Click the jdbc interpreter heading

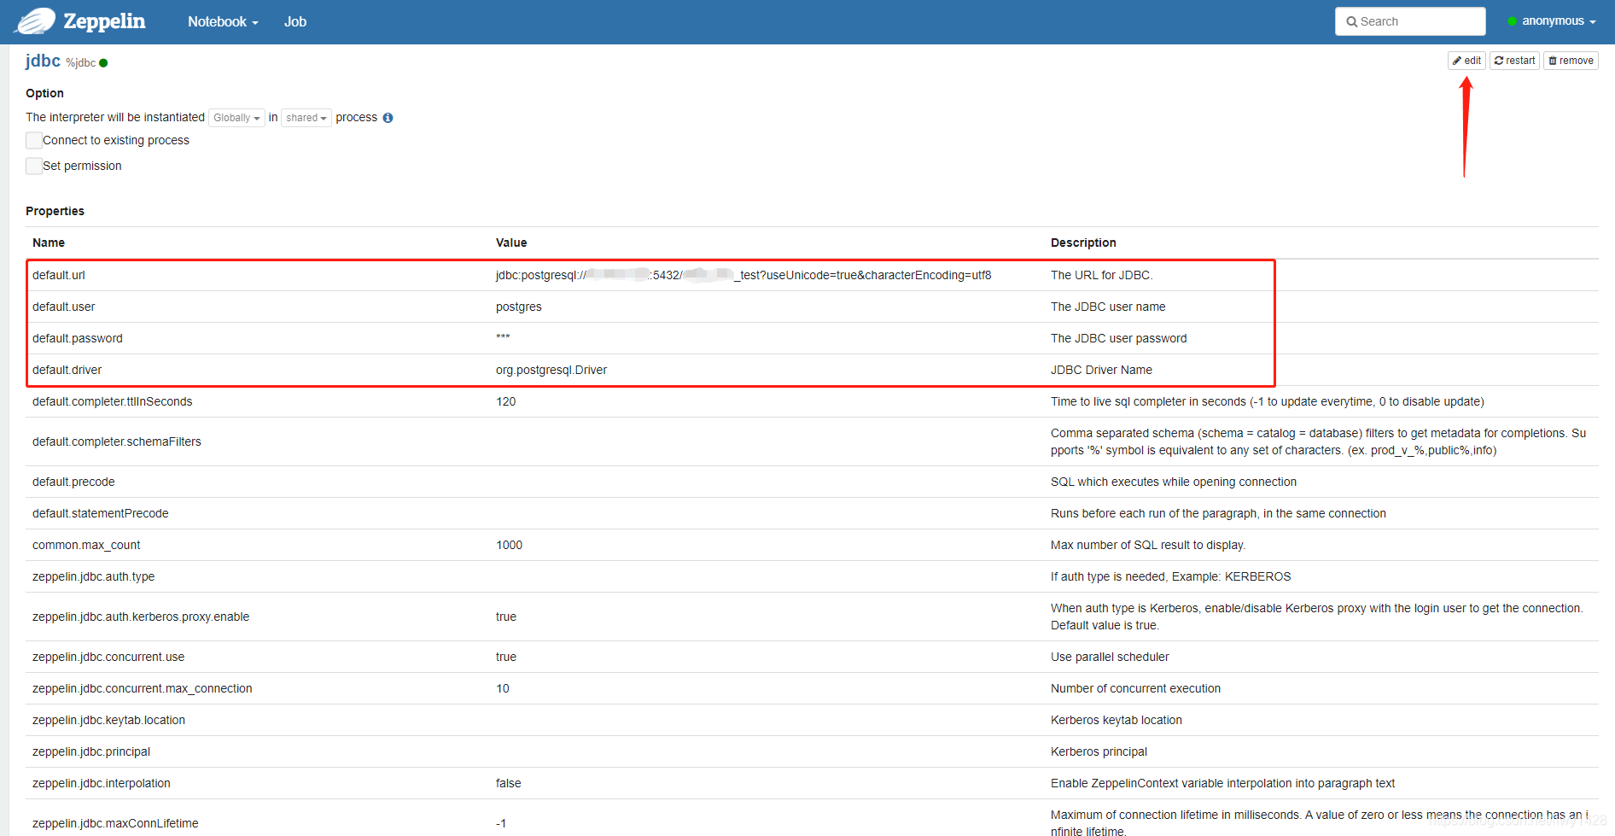pyautogui.click(x=43, y=61)
